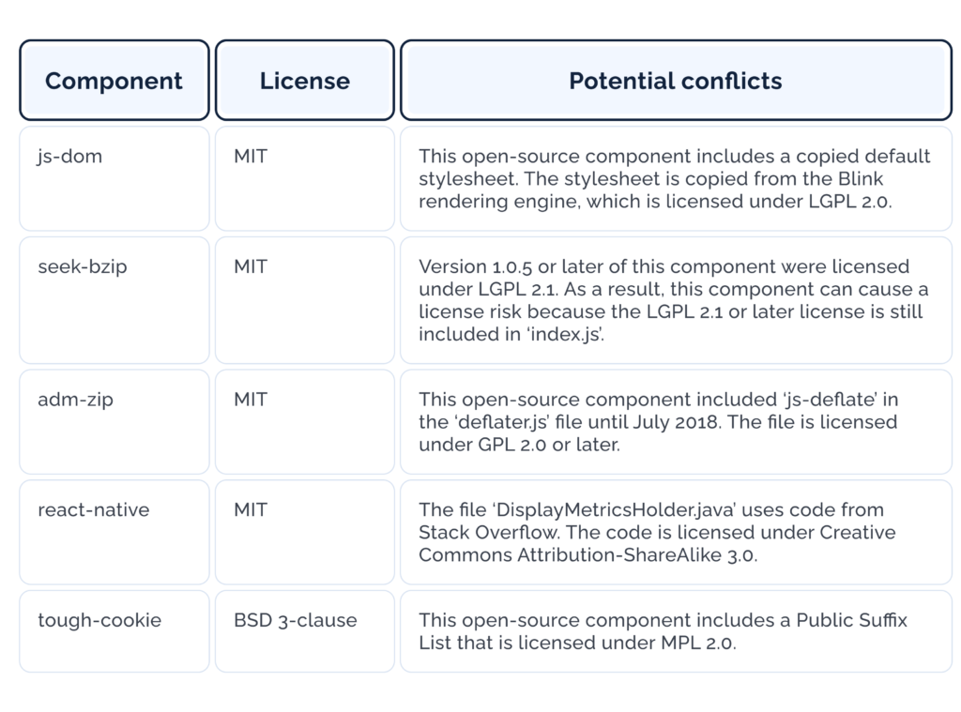The image size is (961, 712).
Task: Click the js-dom Blink stylesheet conflict description
Action: pos(674,178)
